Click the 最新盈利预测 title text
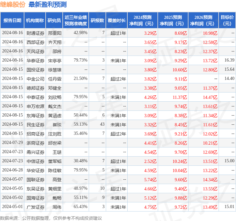The height and width of the screenshot is (221, 236). pyautogui.click(x=48, y=4)
